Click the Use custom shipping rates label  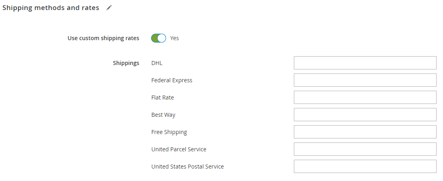click(103, 39)
